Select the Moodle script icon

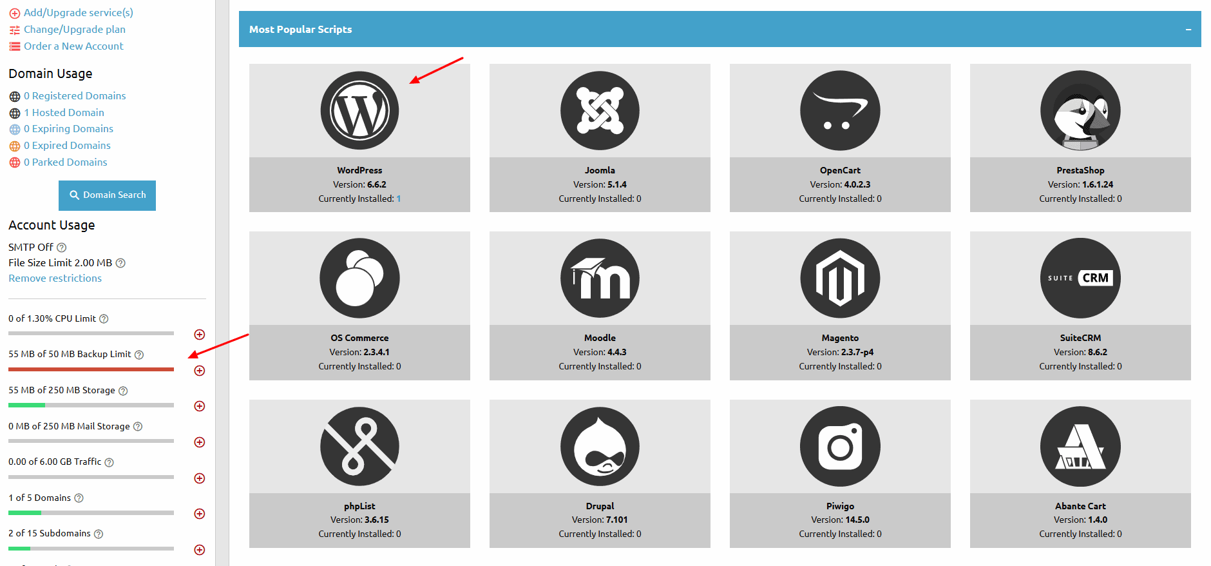coord(600,278)
